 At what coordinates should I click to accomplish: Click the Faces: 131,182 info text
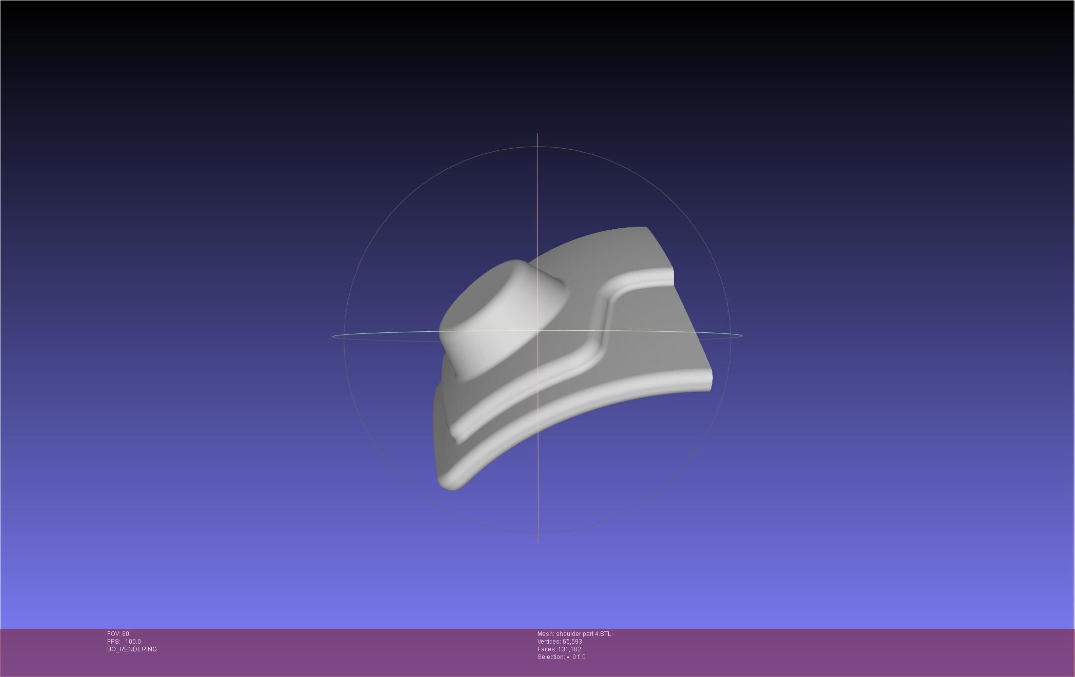[x=559, y=649]
